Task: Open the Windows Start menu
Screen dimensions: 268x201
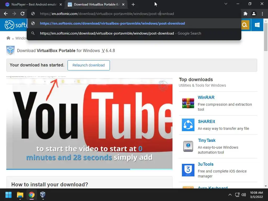Action: click(8, 195)
